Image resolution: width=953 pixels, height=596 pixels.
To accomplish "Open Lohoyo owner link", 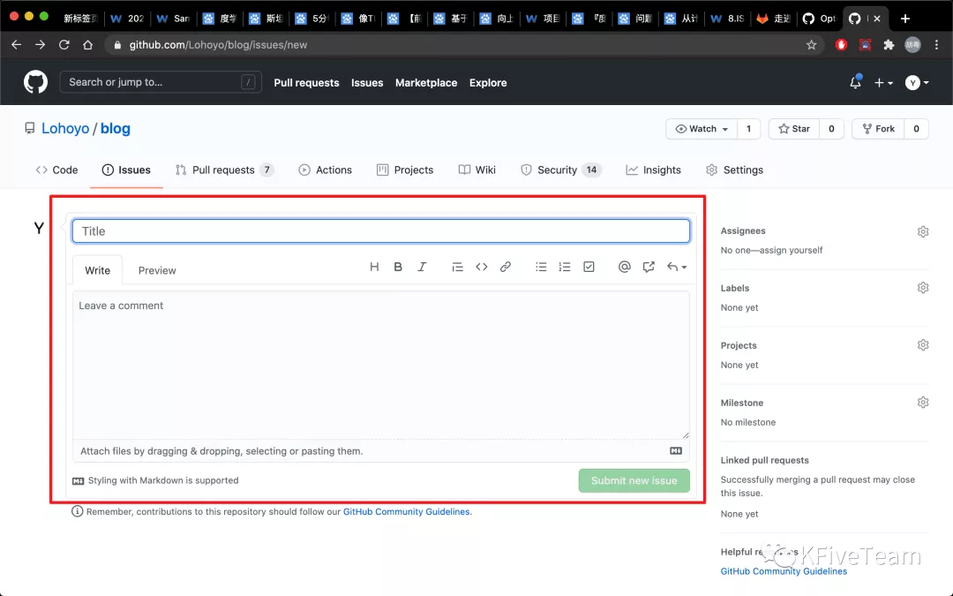I will click(x=65, y=128).
